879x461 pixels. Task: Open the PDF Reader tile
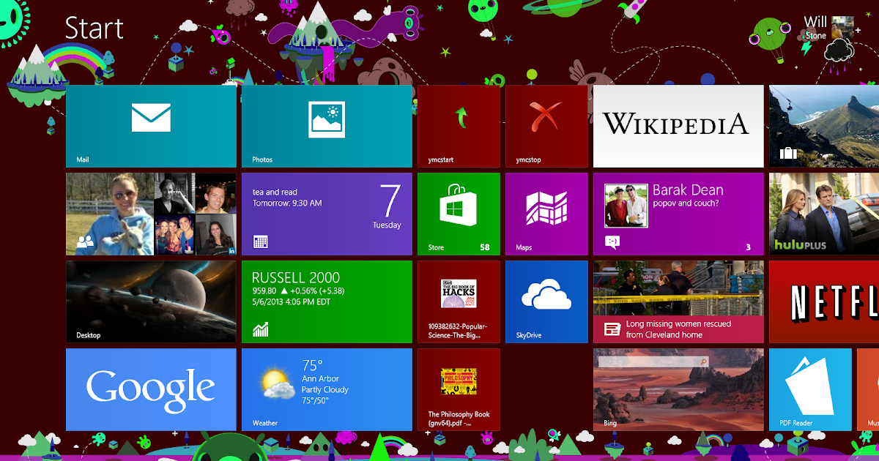810,389
